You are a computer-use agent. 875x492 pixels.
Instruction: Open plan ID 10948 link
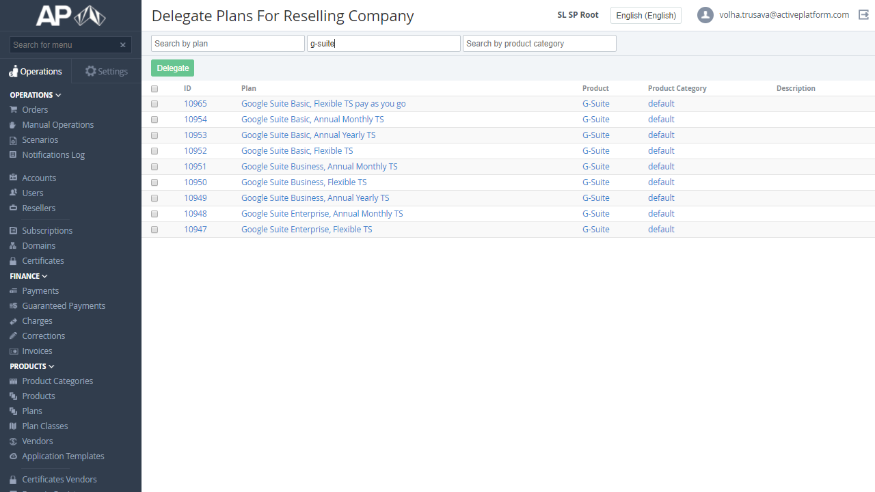pyautogui.click(x=196, y=214)
